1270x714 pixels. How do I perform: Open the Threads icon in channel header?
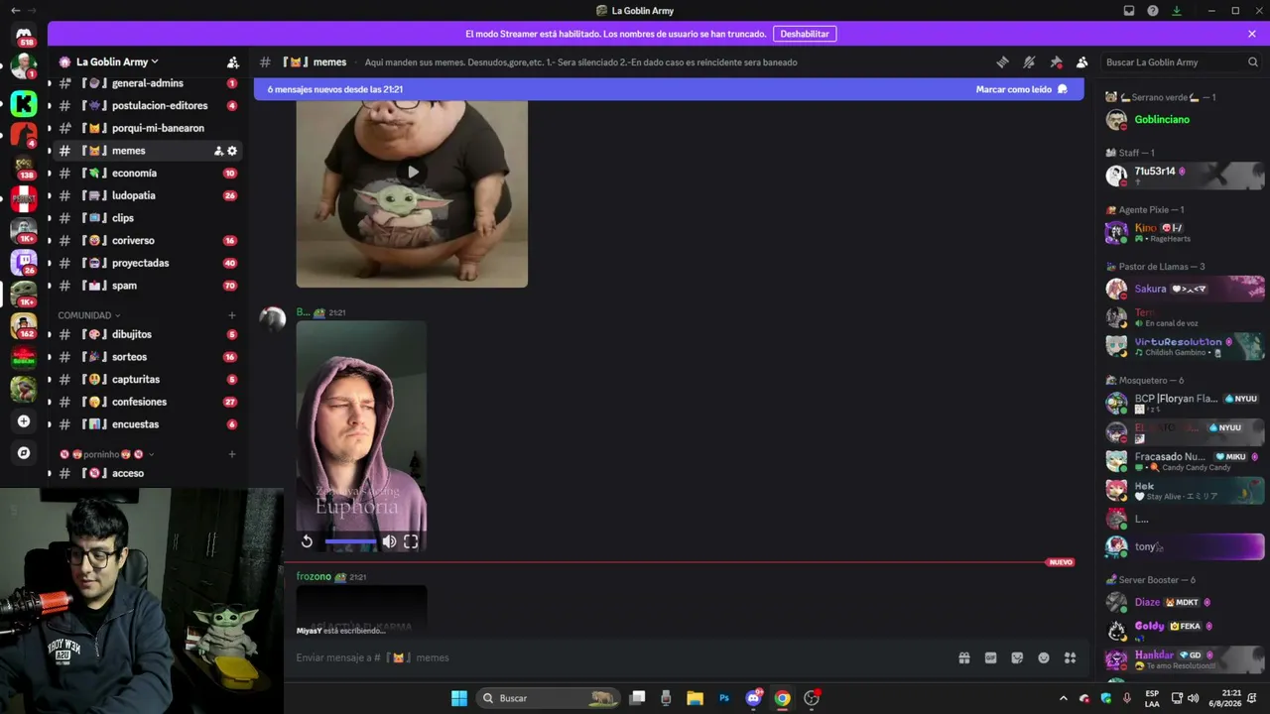(x=1002, y=61)
